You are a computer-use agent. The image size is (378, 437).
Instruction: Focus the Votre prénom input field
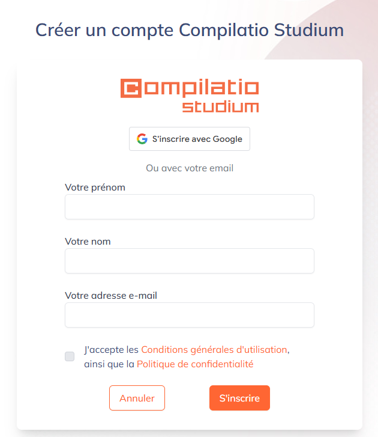[x=190, y=207]
